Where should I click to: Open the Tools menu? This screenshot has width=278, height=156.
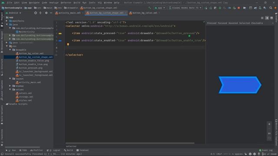click(92, 3)
